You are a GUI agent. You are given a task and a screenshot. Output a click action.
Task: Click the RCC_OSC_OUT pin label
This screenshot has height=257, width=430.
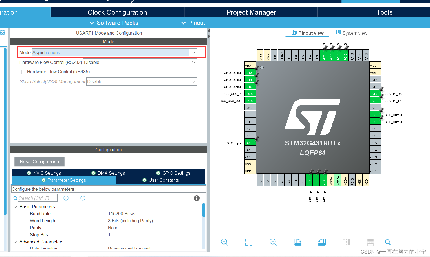click(x=231, y=101)
